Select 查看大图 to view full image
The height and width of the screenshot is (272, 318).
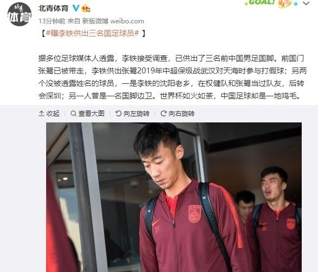tap(87, 114)
